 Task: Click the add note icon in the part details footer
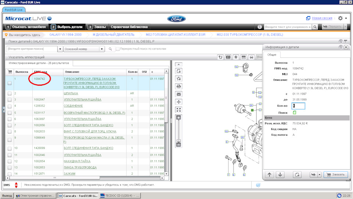coord(297,175)
